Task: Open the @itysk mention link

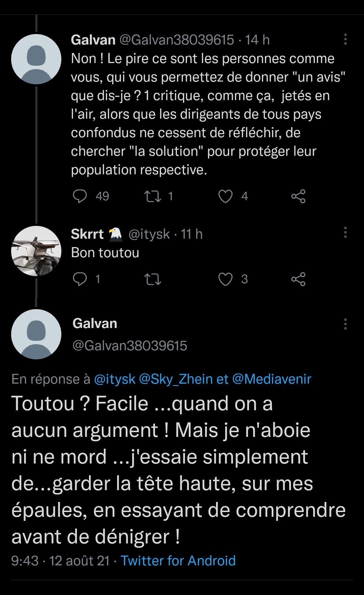Action: [x=115, y=379]
